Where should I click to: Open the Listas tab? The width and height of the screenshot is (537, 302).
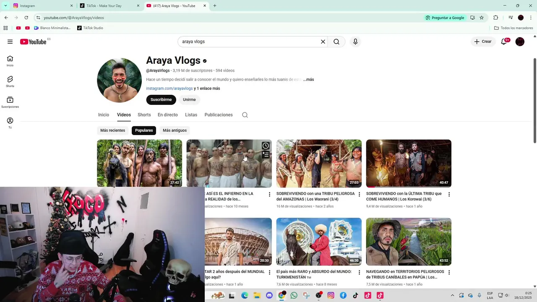[x=191, y=115]
